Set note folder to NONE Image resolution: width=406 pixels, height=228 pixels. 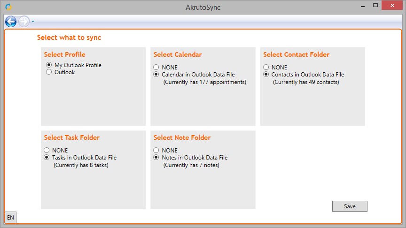tap(156, 151)
